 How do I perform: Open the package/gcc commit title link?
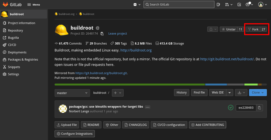[x=106, y=107]
